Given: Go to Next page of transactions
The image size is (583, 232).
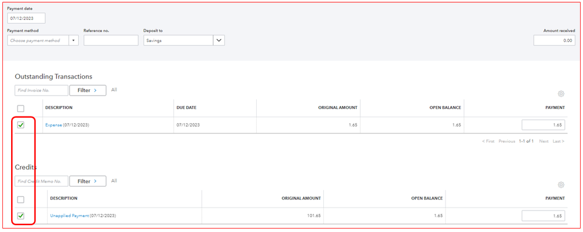Looking at the screenshot, I should 544,142.
